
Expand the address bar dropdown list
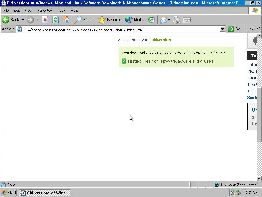pos(222,29)
